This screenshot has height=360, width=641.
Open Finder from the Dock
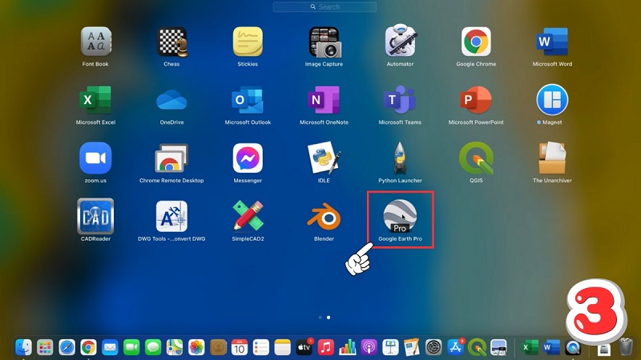(24, 347)
